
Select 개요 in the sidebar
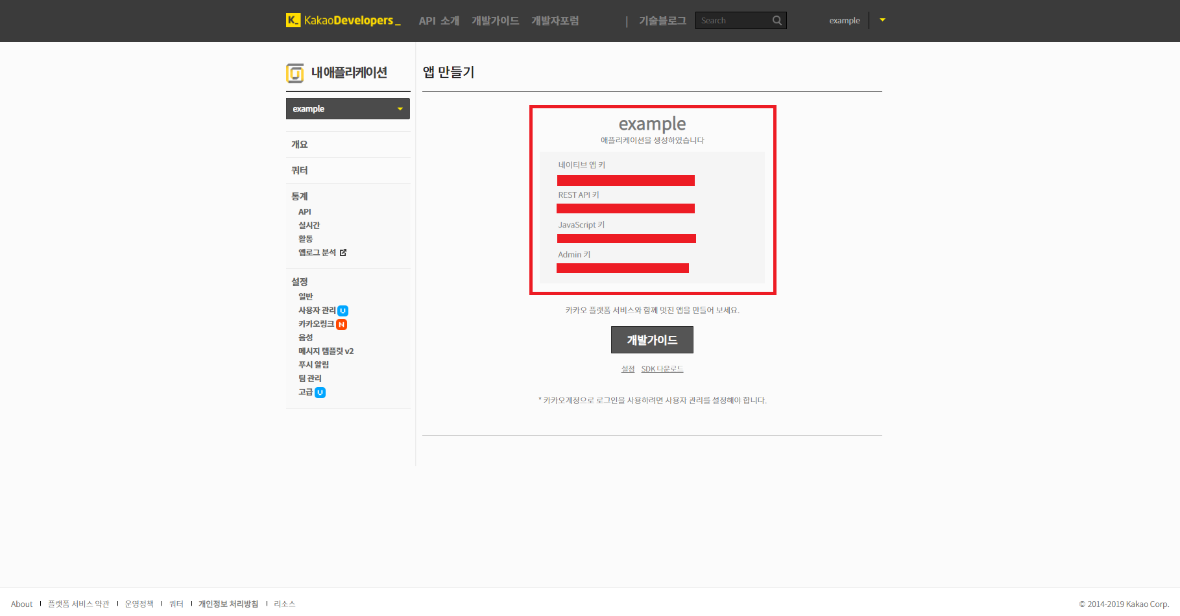[300, 145]
